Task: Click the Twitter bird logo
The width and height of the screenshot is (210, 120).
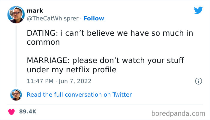Action: click(198, 10)
